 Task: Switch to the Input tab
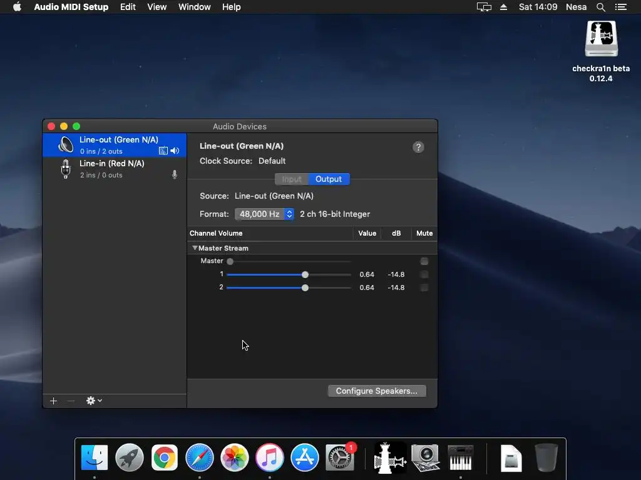[x=292, y=179]
